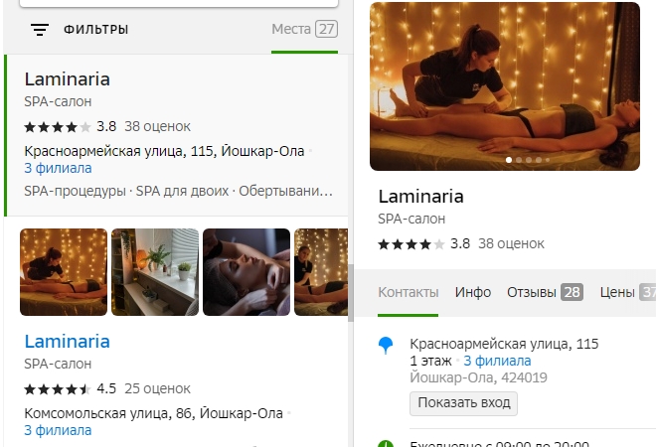The image size is (656, 447).
Task: Open the facial massage thumbnail
Action: pyautogui.click(x=246, y=272)
